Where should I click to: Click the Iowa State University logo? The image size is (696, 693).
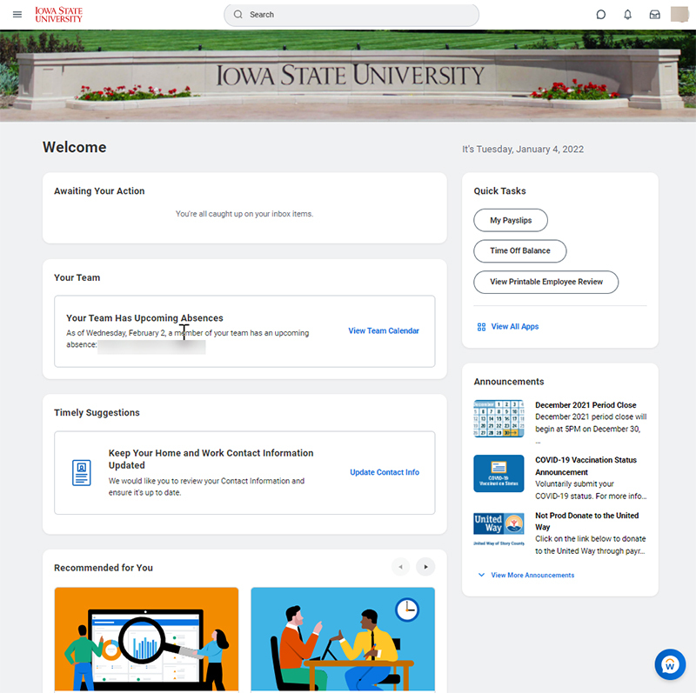[x=58, y=15]
